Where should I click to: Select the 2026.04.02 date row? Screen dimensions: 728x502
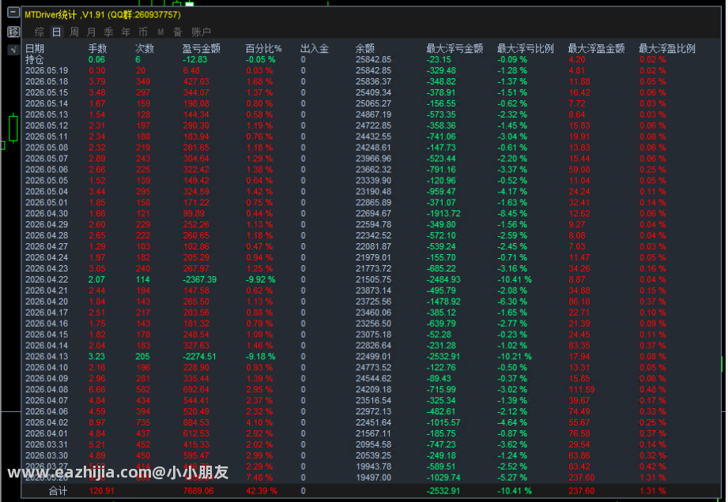coord(47,423)
